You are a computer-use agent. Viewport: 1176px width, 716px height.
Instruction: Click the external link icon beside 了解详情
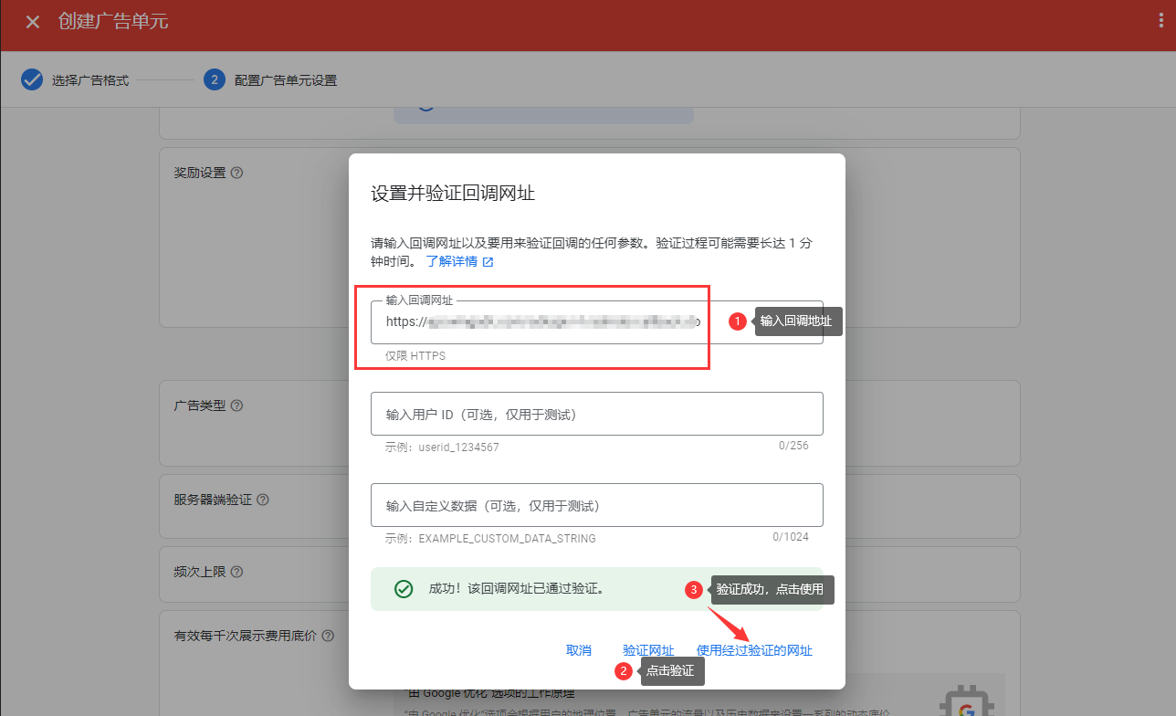click(488, 262)
